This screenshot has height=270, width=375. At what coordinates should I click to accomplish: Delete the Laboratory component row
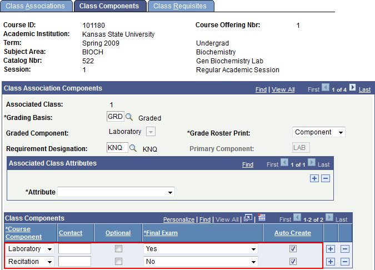pos(345,249)
